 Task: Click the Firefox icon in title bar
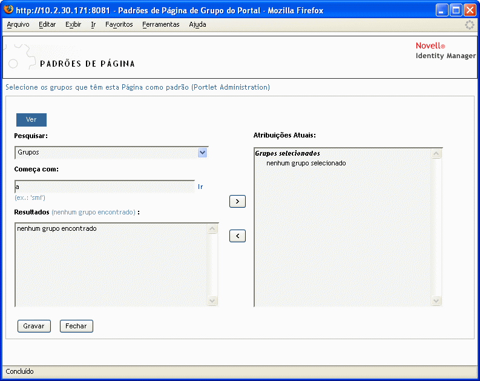tap(8, 10)
